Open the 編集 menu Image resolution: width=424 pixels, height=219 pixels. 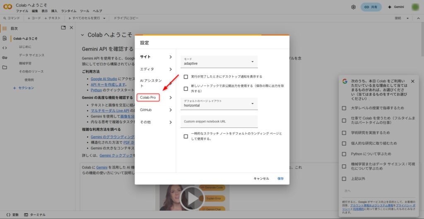click(35, 11)
